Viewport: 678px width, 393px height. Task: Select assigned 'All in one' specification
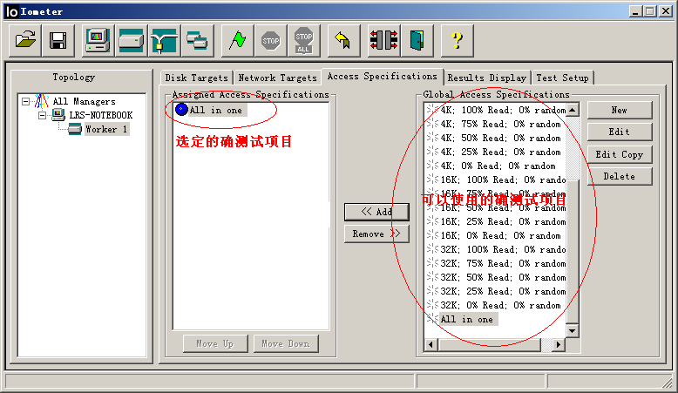tap(215, 111)
